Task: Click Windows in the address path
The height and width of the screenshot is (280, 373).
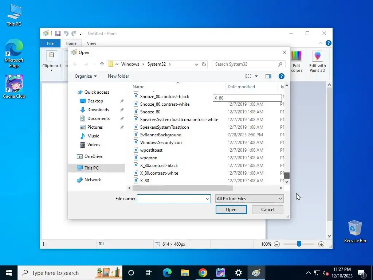Action: [130, 64]
